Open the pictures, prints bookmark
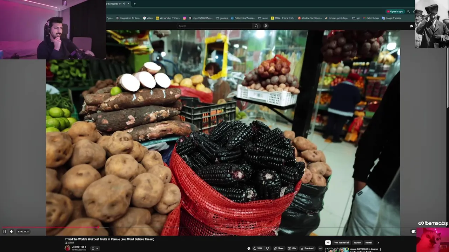Viewport: 449px width, 252px height. tap(336, 18)
